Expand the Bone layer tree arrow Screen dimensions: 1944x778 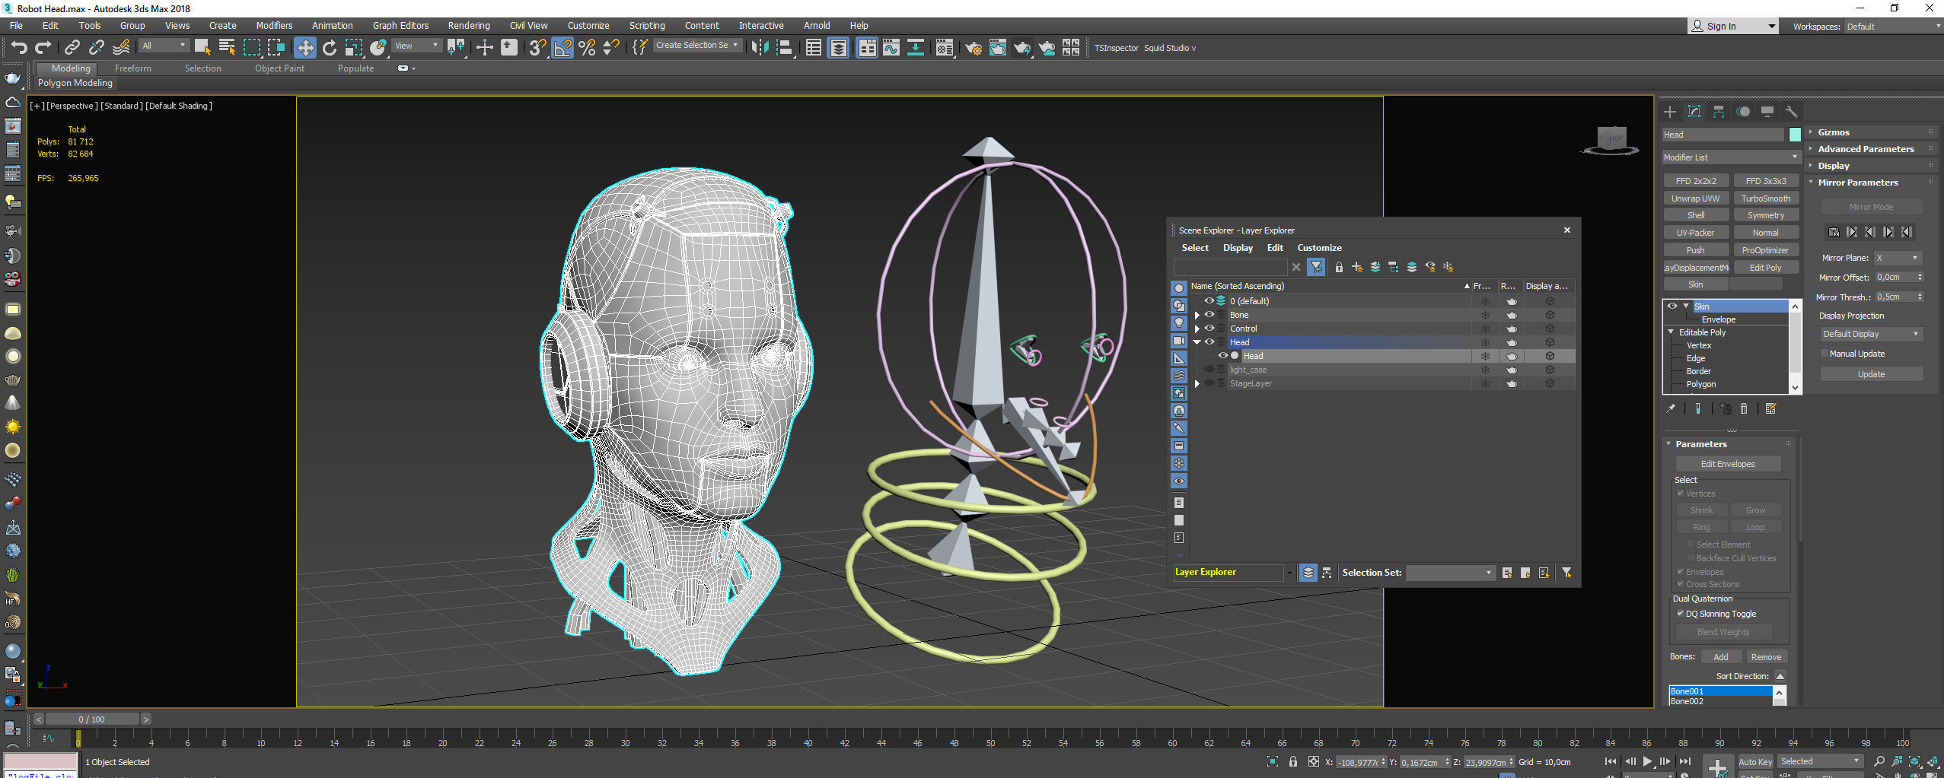click(x=1197, y=315)
